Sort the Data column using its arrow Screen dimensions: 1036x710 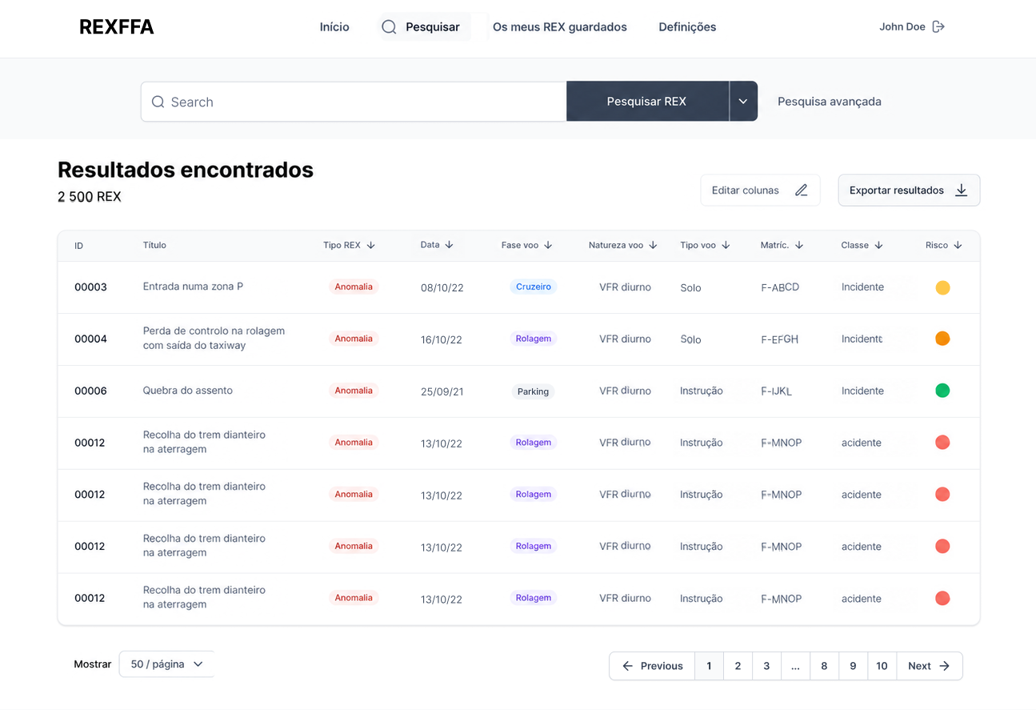[x=449, y=245]
